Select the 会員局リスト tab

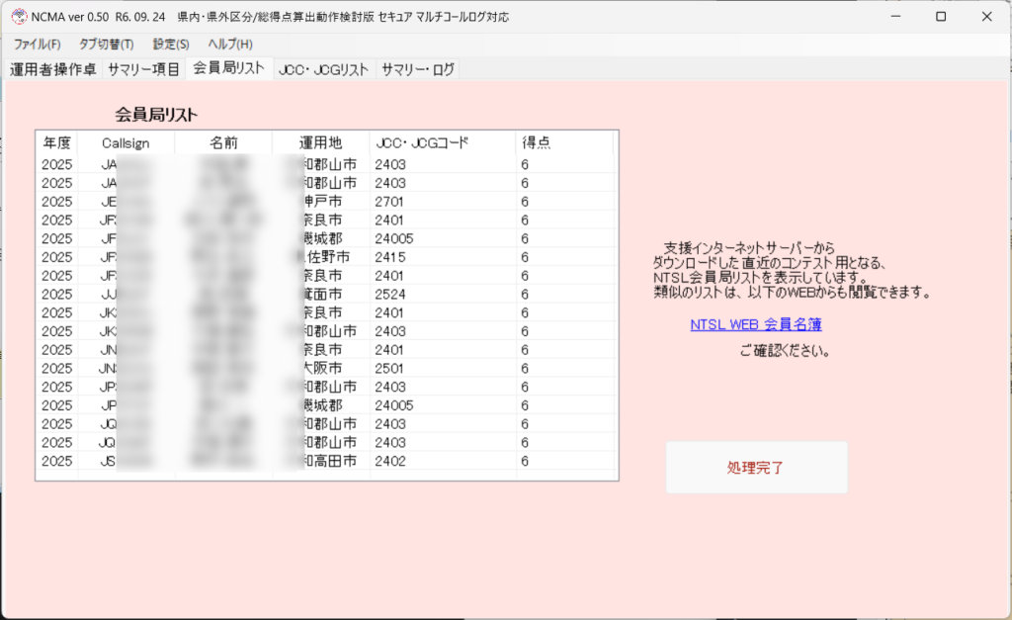pyautogui.click(x=227, y=68)
